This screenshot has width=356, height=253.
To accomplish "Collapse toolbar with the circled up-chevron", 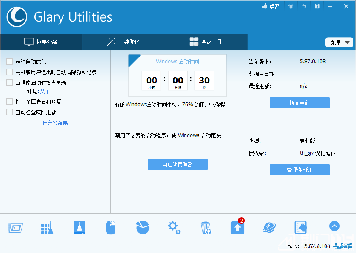I will pos(334,226).
